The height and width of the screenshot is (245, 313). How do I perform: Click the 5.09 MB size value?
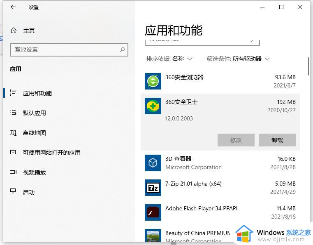[x=285, y=184]
